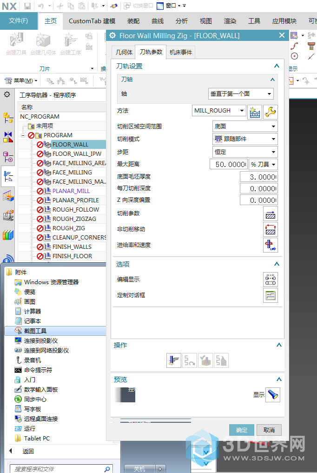Switch to the 几何体 tab
This screenshot has height=473, width=317.
[x=124, y=52]
